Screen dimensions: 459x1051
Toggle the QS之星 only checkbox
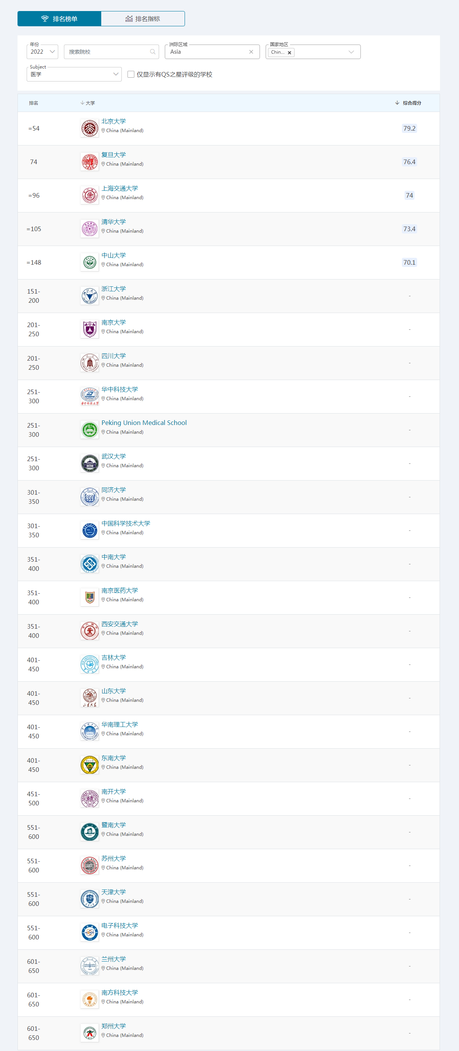[x=131, y=74]
